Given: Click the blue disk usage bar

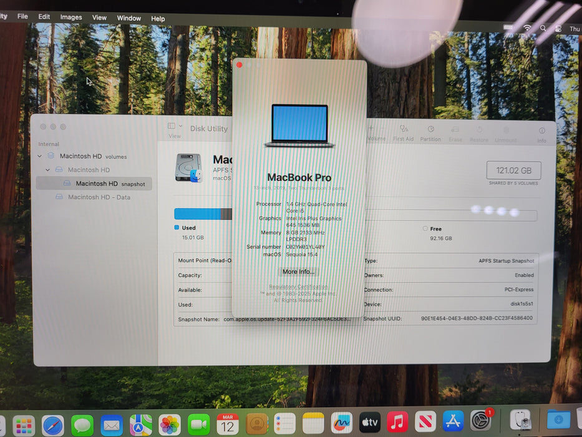Looking at the screenshot, I should pyautogui.click(x=198, y=214).
